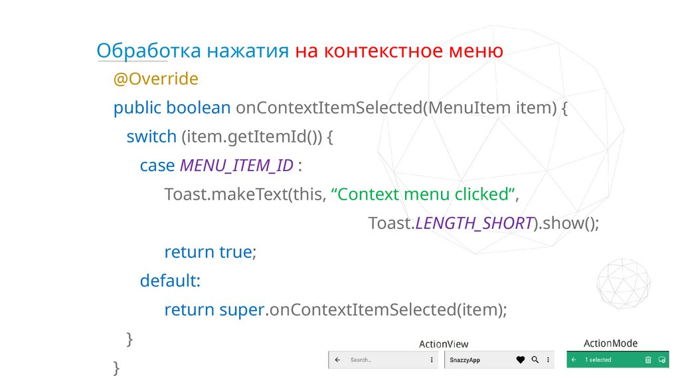Open the overflow menu in the Search bar
Screen dimensions: 680x382
[432, 360]
